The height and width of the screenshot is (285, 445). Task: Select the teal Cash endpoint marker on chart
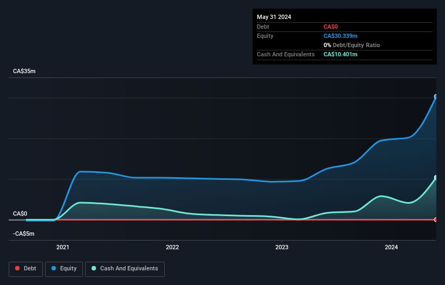(x=436, y=178)
